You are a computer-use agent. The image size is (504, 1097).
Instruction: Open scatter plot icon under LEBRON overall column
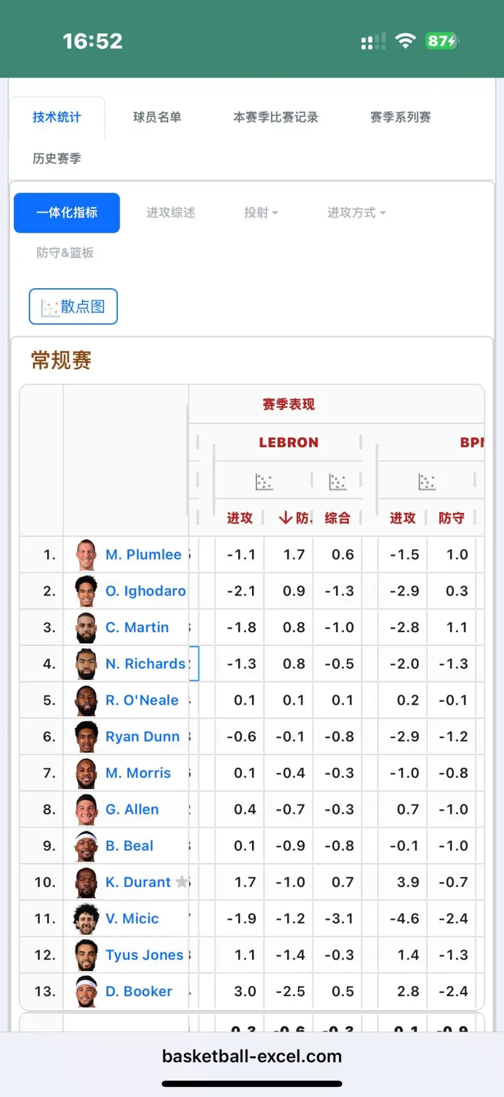338,482
